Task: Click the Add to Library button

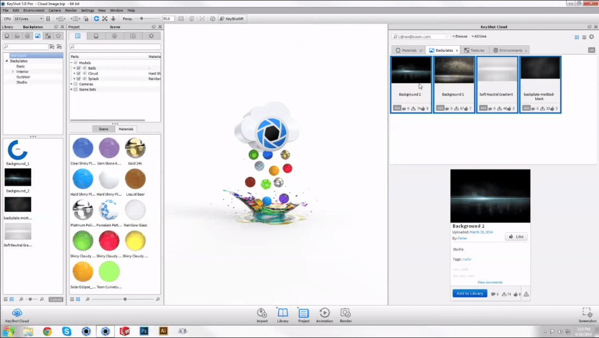Action: tap(469, 293)
